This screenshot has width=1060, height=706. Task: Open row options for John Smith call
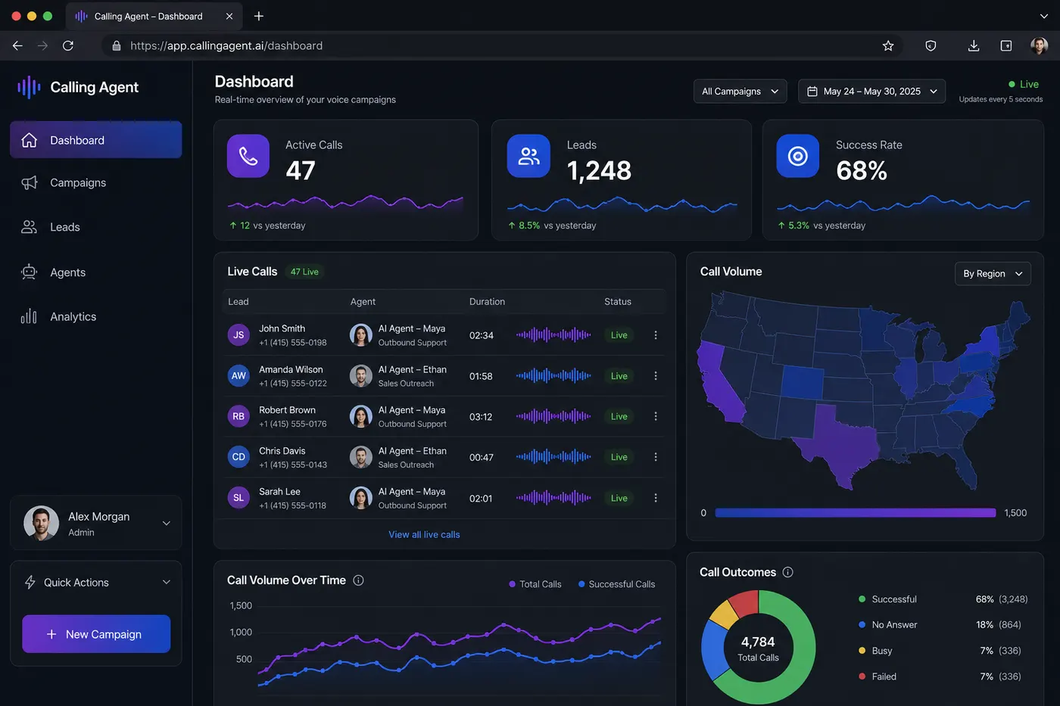[x=656, y=335]
